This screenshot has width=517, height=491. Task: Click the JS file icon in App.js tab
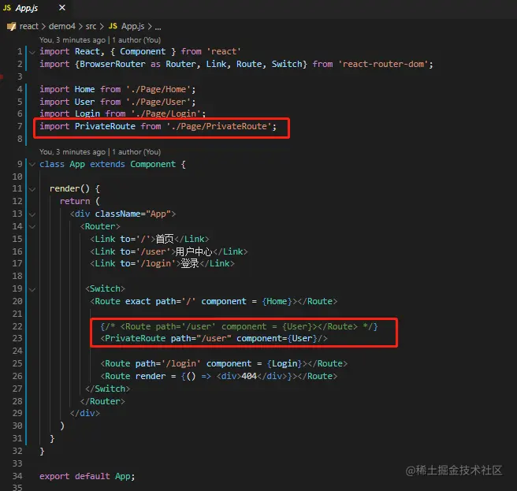pos(7,8)
